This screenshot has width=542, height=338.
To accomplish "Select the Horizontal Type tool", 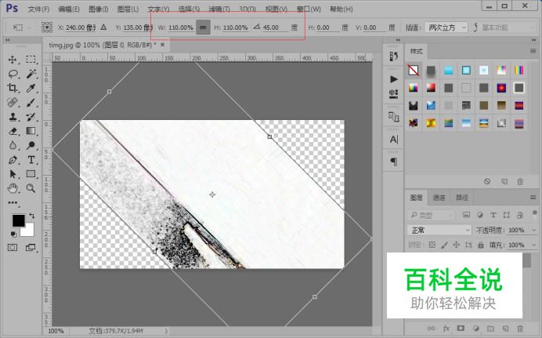I will point(31,160).
